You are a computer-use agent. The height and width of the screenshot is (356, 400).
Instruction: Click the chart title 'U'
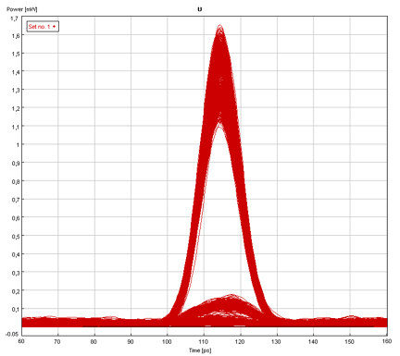point(200,9)
